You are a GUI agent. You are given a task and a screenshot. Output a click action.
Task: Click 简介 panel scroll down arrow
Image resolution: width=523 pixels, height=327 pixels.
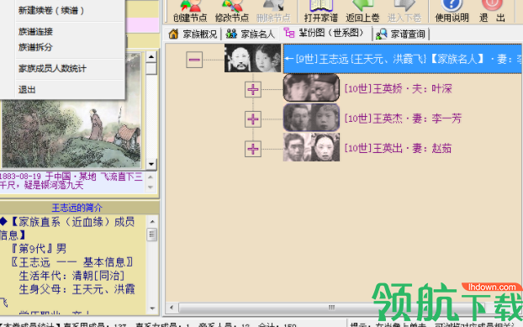[152, 309]
